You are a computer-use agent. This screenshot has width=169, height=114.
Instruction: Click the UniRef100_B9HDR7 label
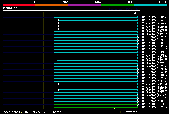pos(155,43)
